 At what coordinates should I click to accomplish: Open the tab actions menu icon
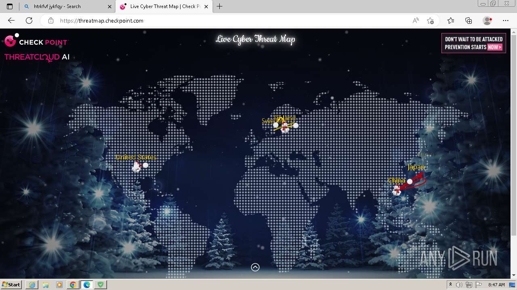[x=10, y=6]
